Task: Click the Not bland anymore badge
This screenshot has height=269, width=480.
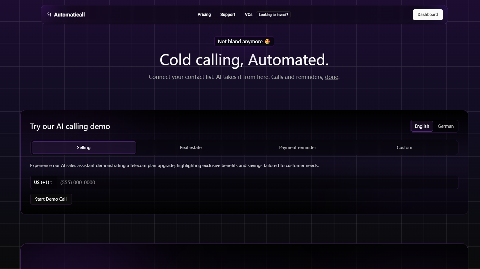Action: [244, 41]
